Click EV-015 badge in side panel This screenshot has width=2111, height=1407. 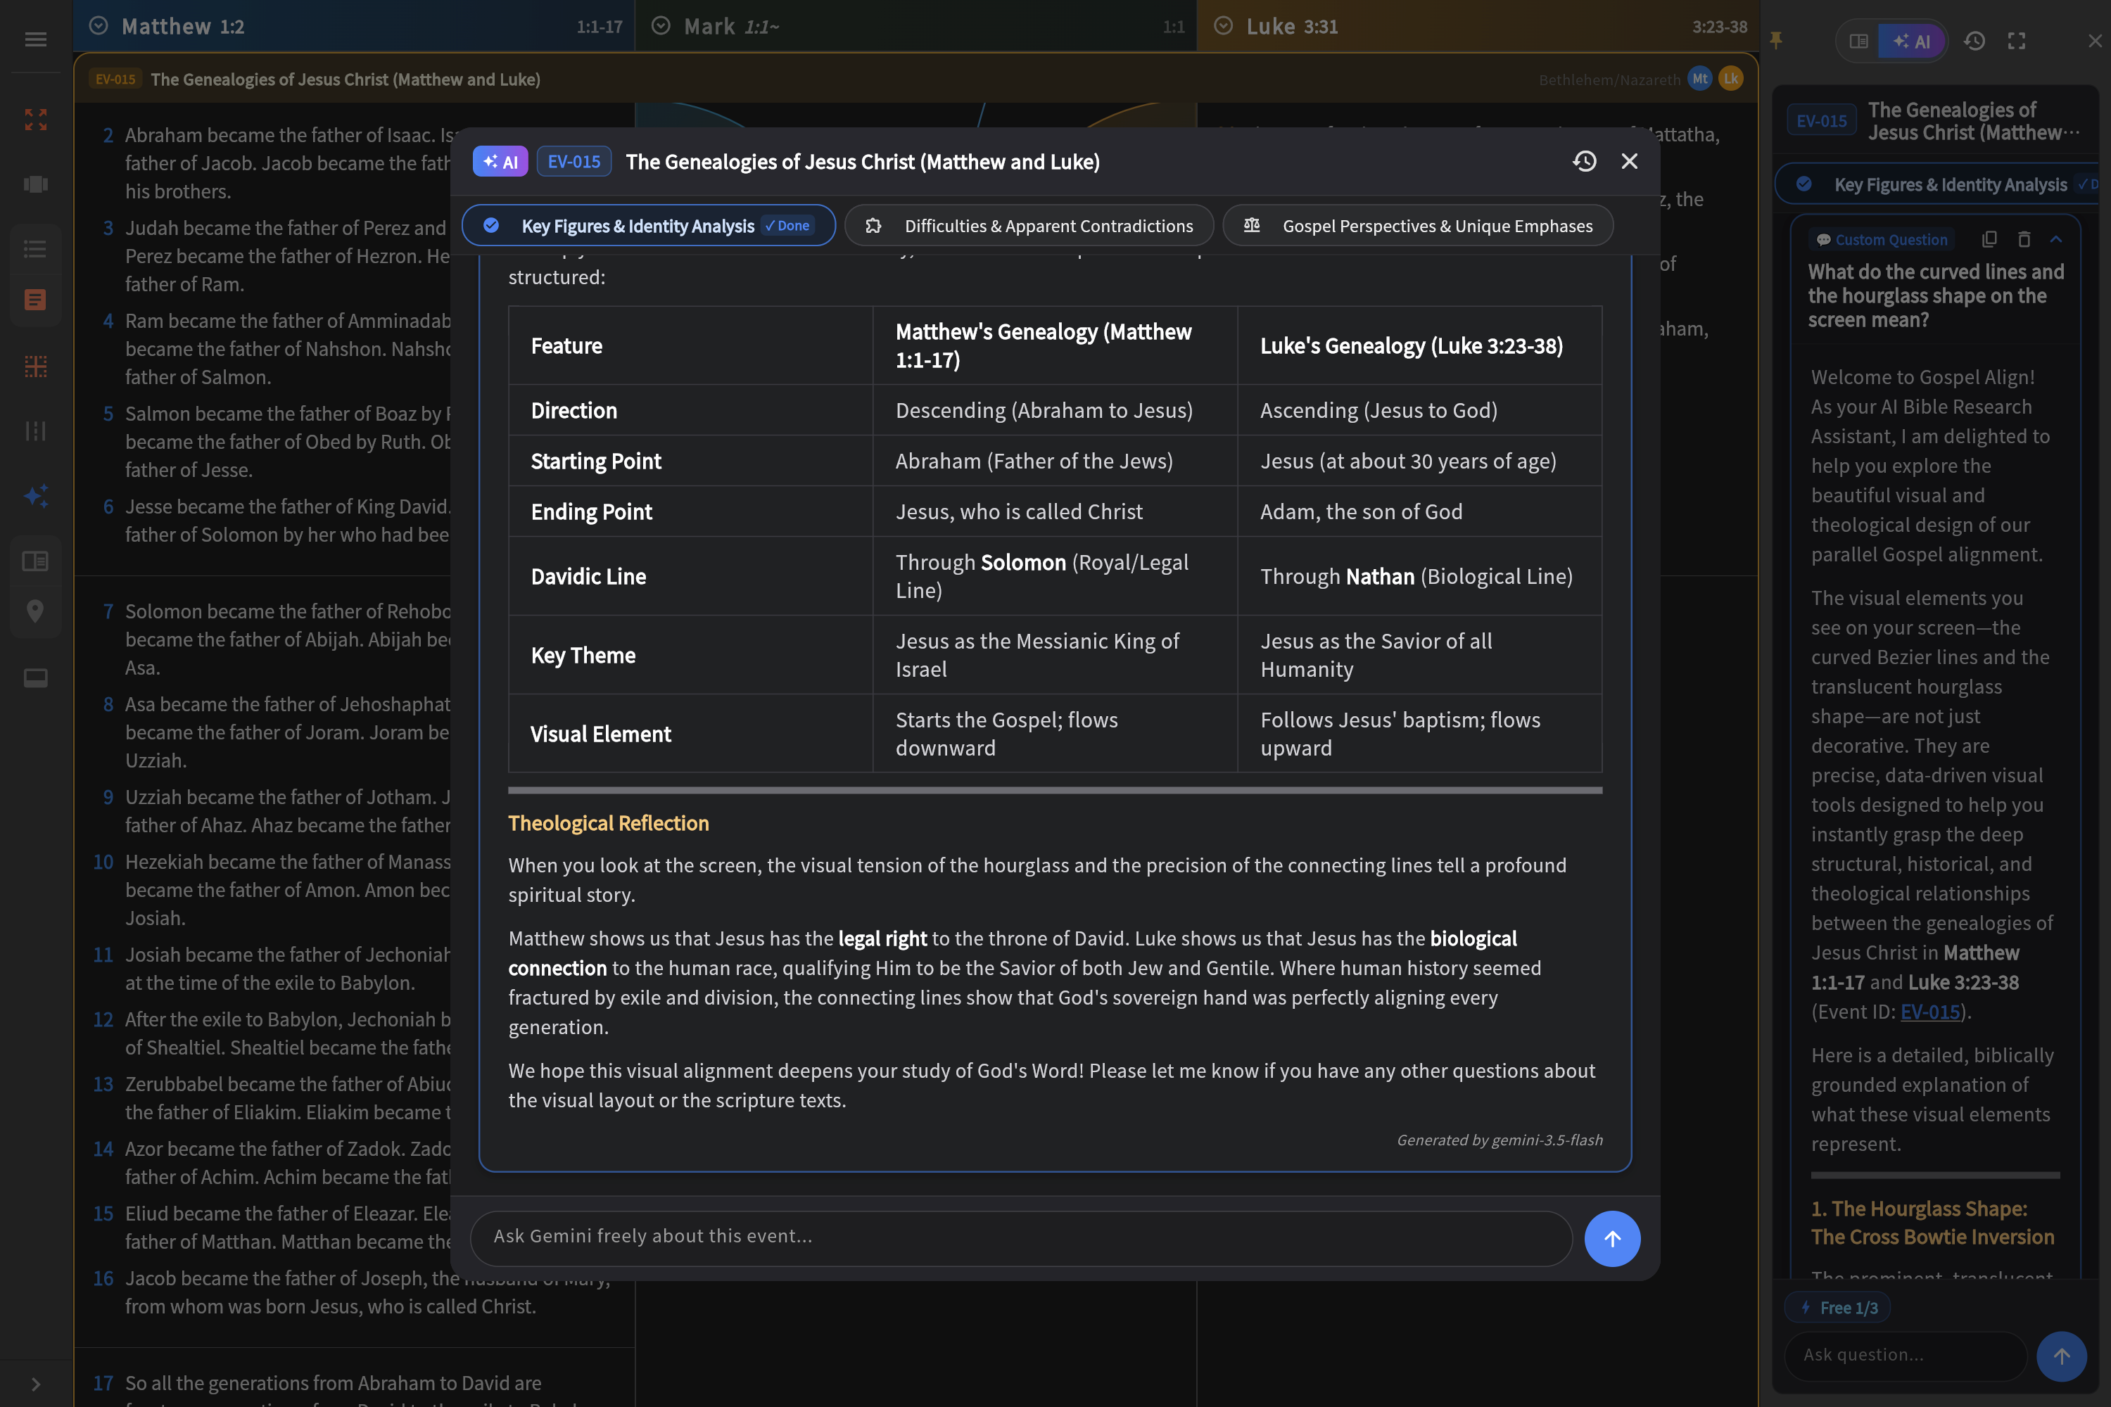click(x=1821, y=121)
